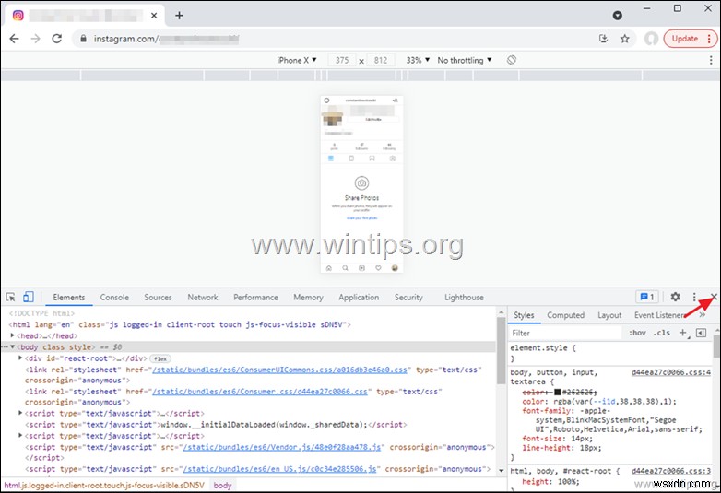Open the Performance tab
The image size is (721, 493).
(255, 298)
